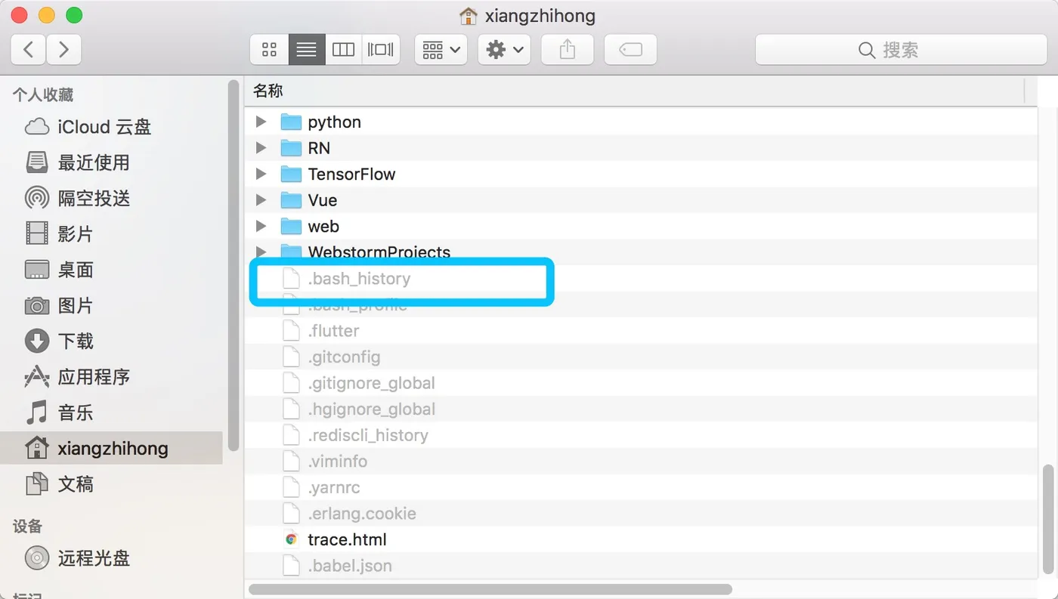
Task: Select the trace.html file name
Action: 347,539
